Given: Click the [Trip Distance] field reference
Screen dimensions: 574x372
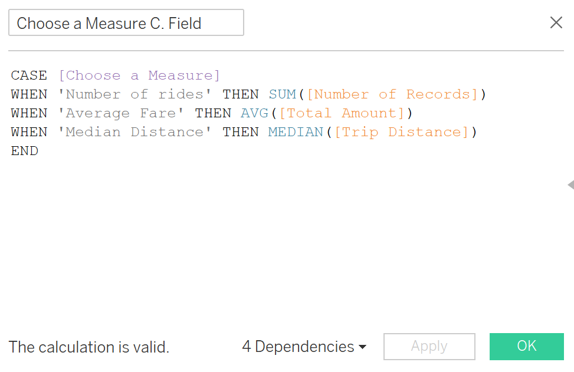Looking at the screenshot, I should [x=401, y=132].
